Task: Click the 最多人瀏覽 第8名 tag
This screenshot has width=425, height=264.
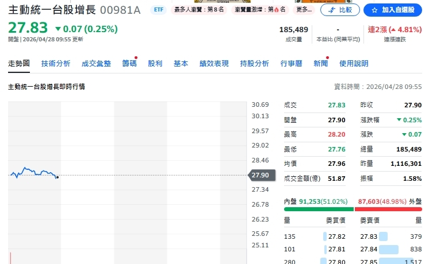Action: click(x=199, y=10)
